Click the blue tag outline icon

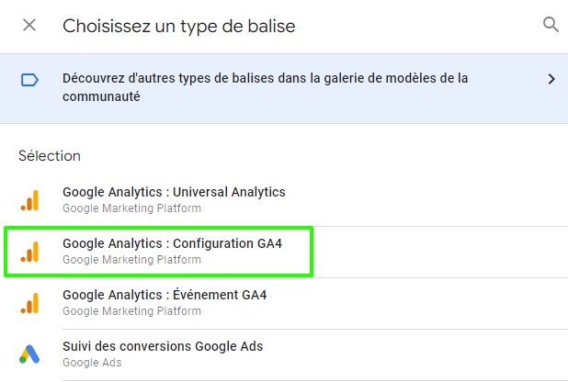click(x=29, y=80)
